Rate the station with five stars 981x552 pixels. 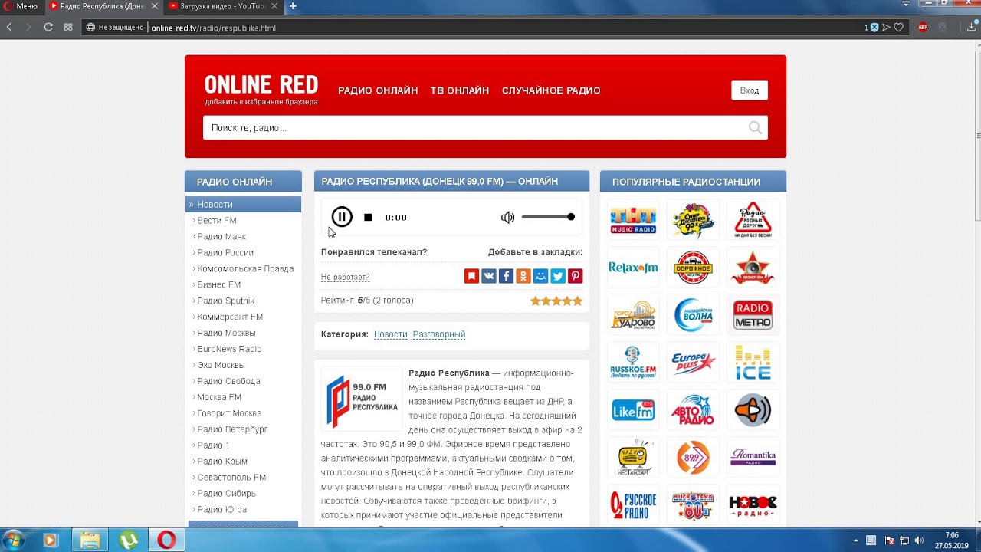pyautogui.click(x=578, y=301)
